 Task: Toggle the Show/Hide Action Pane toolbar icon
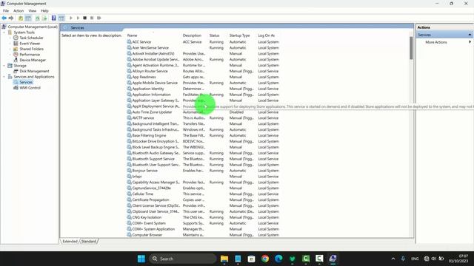pyautogui.click(x=61, y=18)
